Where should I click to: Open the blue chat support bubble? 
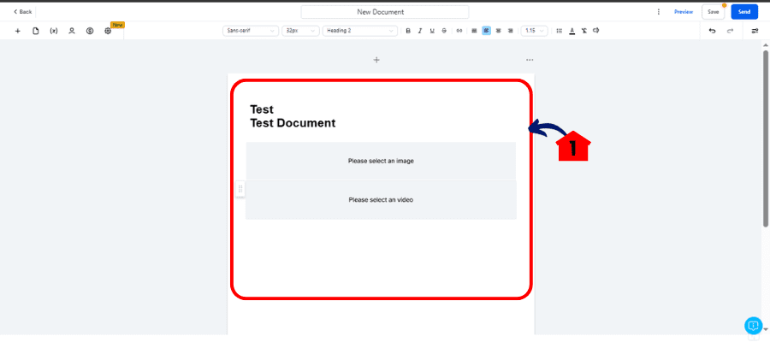tap(753, 325)
